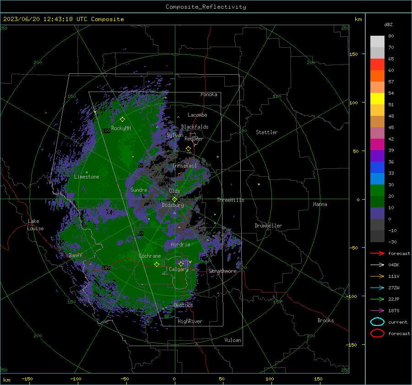Click the dBZ legend heading

(x=388, y=24)
